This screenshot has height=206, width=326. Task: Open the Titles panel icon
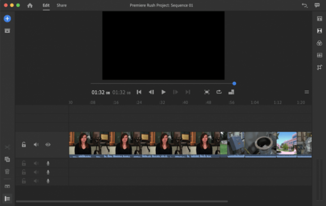pos(320,19)
